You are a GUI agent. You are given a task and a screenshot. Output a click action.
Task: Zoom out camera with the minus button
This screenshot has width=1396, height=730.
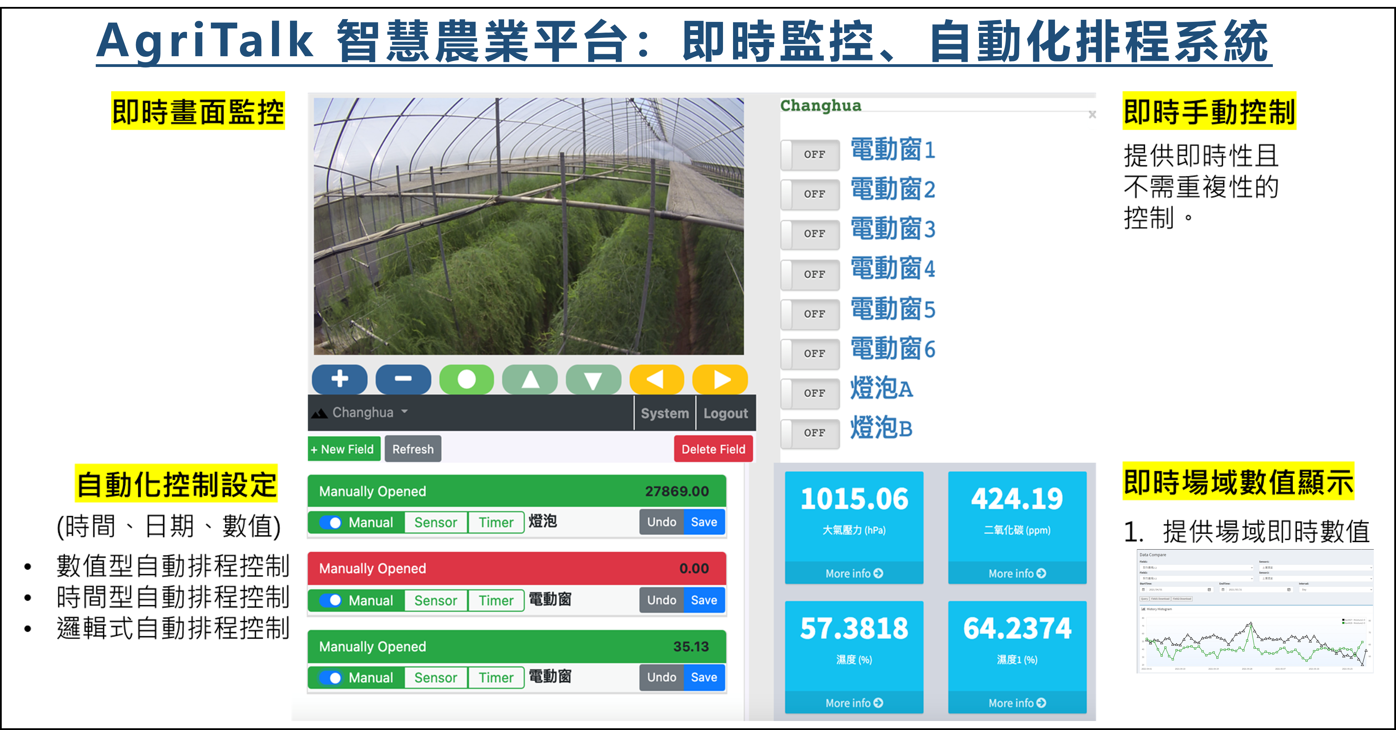point(403,379)
